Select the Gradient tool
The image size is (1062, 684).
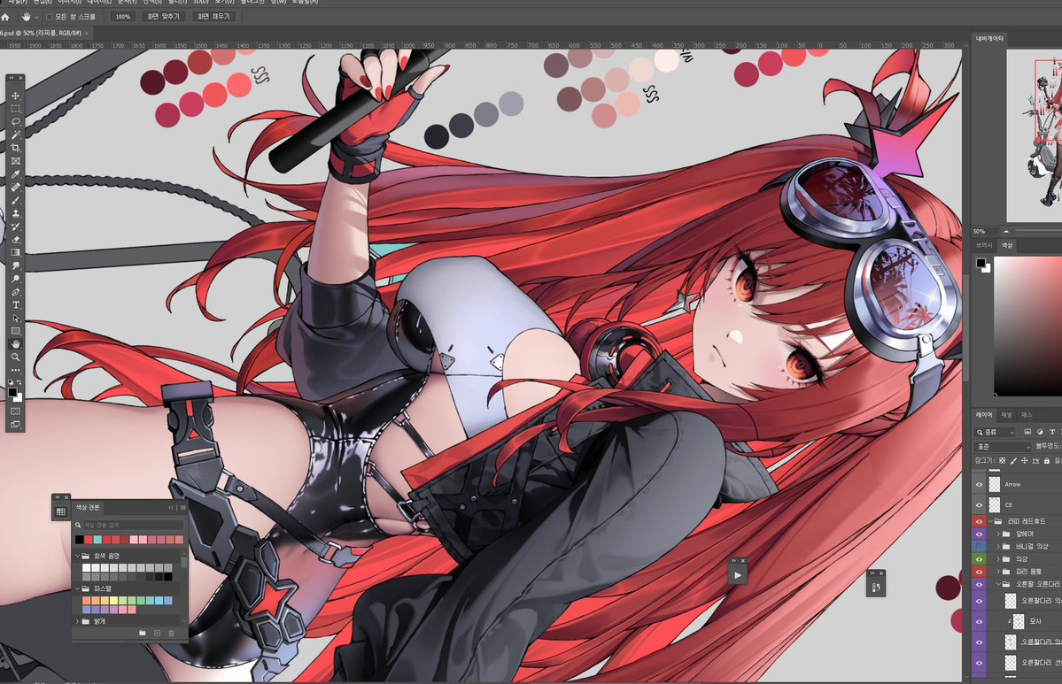click(x=16, y=252)
